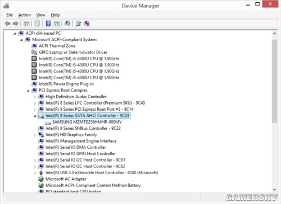Expand the Intel(R) HD Graphics Family node

pyautogui.click(x=35, y=135)
